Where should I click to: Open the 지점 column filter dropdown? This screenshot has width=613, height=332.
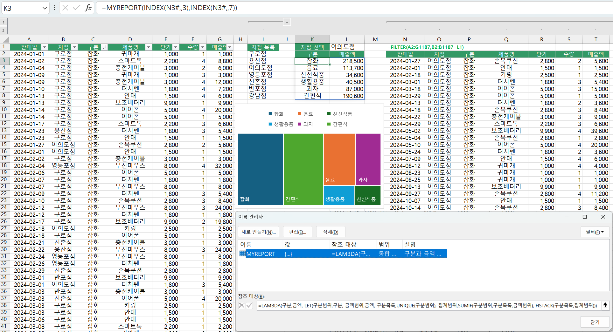[74, 47]
